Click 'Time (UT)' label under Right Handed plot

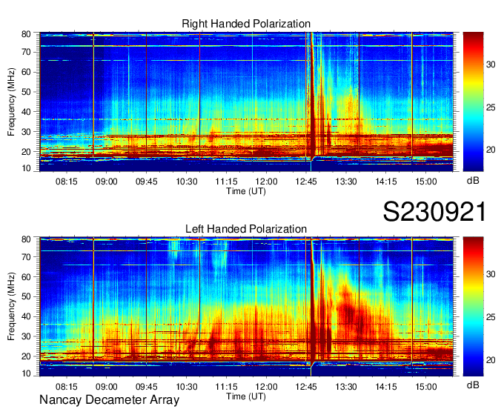(246, 191)
